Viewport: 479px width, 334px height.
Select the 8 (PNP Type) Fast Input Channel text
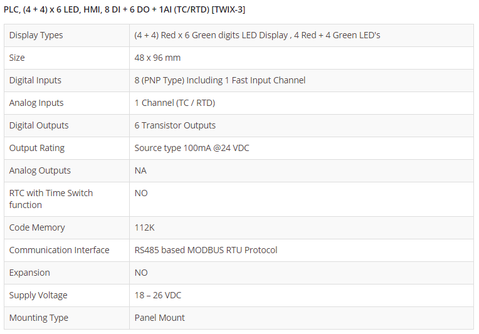click(219, 80)
